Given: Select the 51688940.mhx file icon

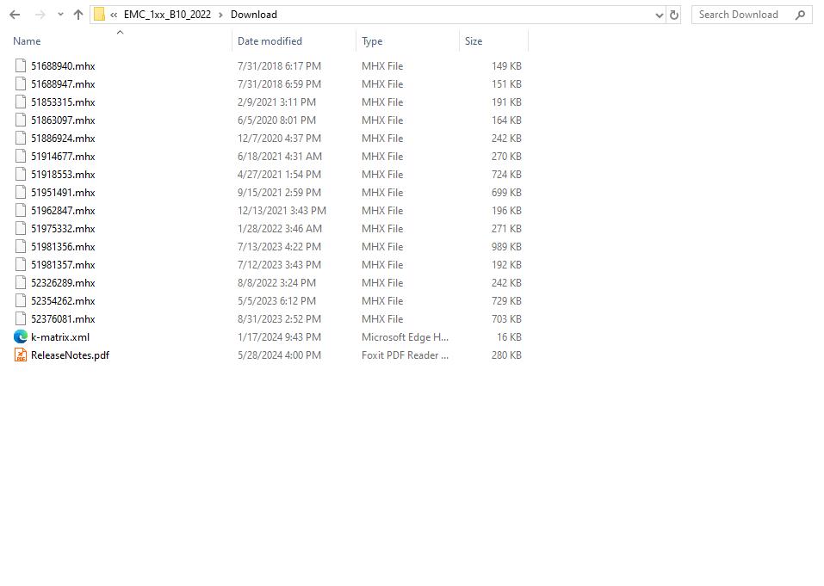Looking at the screenshot, I should 21,65.
